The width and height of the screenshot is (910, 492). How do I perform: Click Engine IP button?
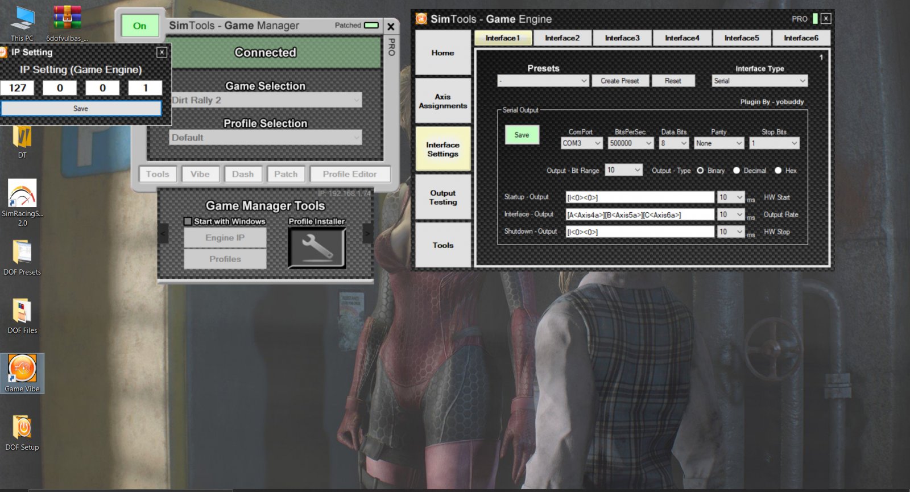coord(225,238)
